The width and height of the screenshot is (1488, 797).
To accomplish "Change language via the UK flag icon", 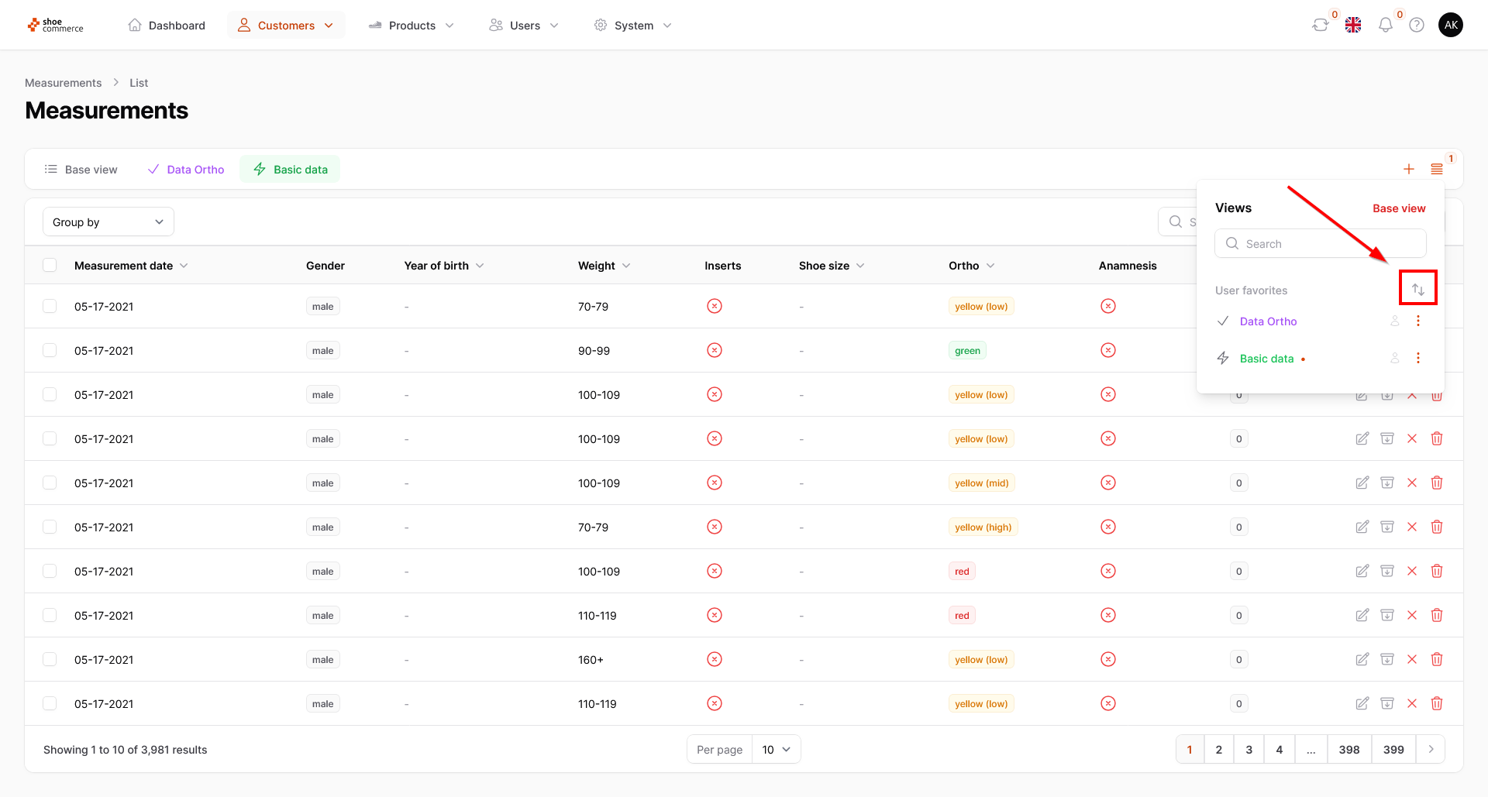I will [x=1353, y=25].
